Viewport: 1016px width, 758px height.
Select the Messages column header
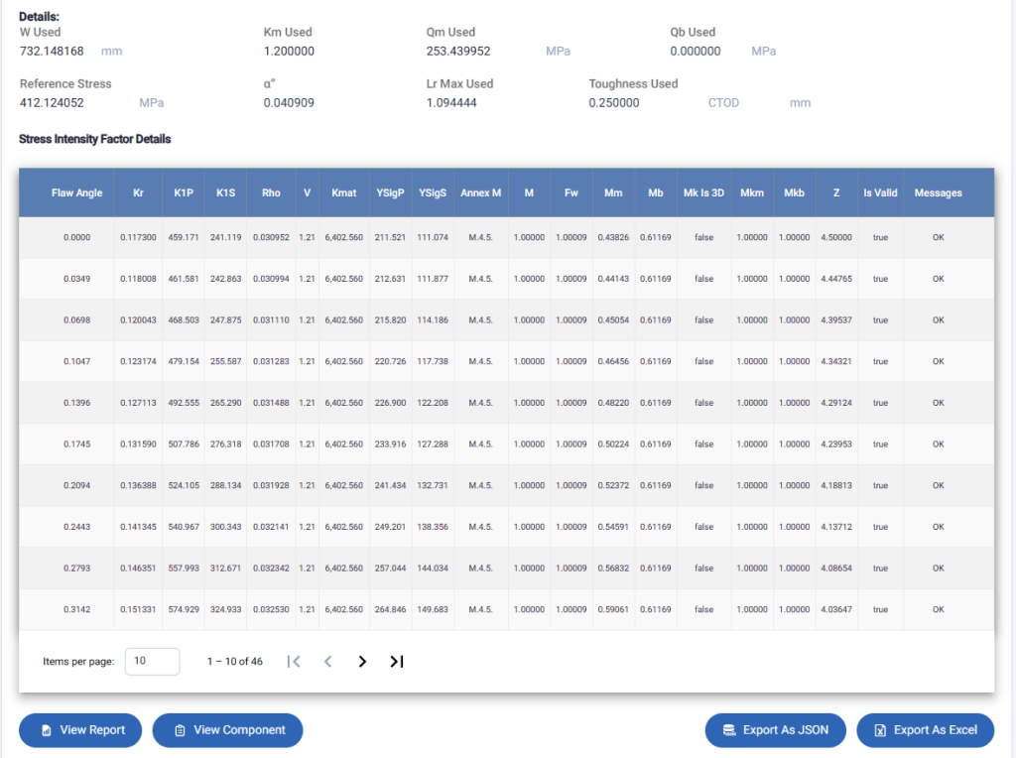coord(938,193)
